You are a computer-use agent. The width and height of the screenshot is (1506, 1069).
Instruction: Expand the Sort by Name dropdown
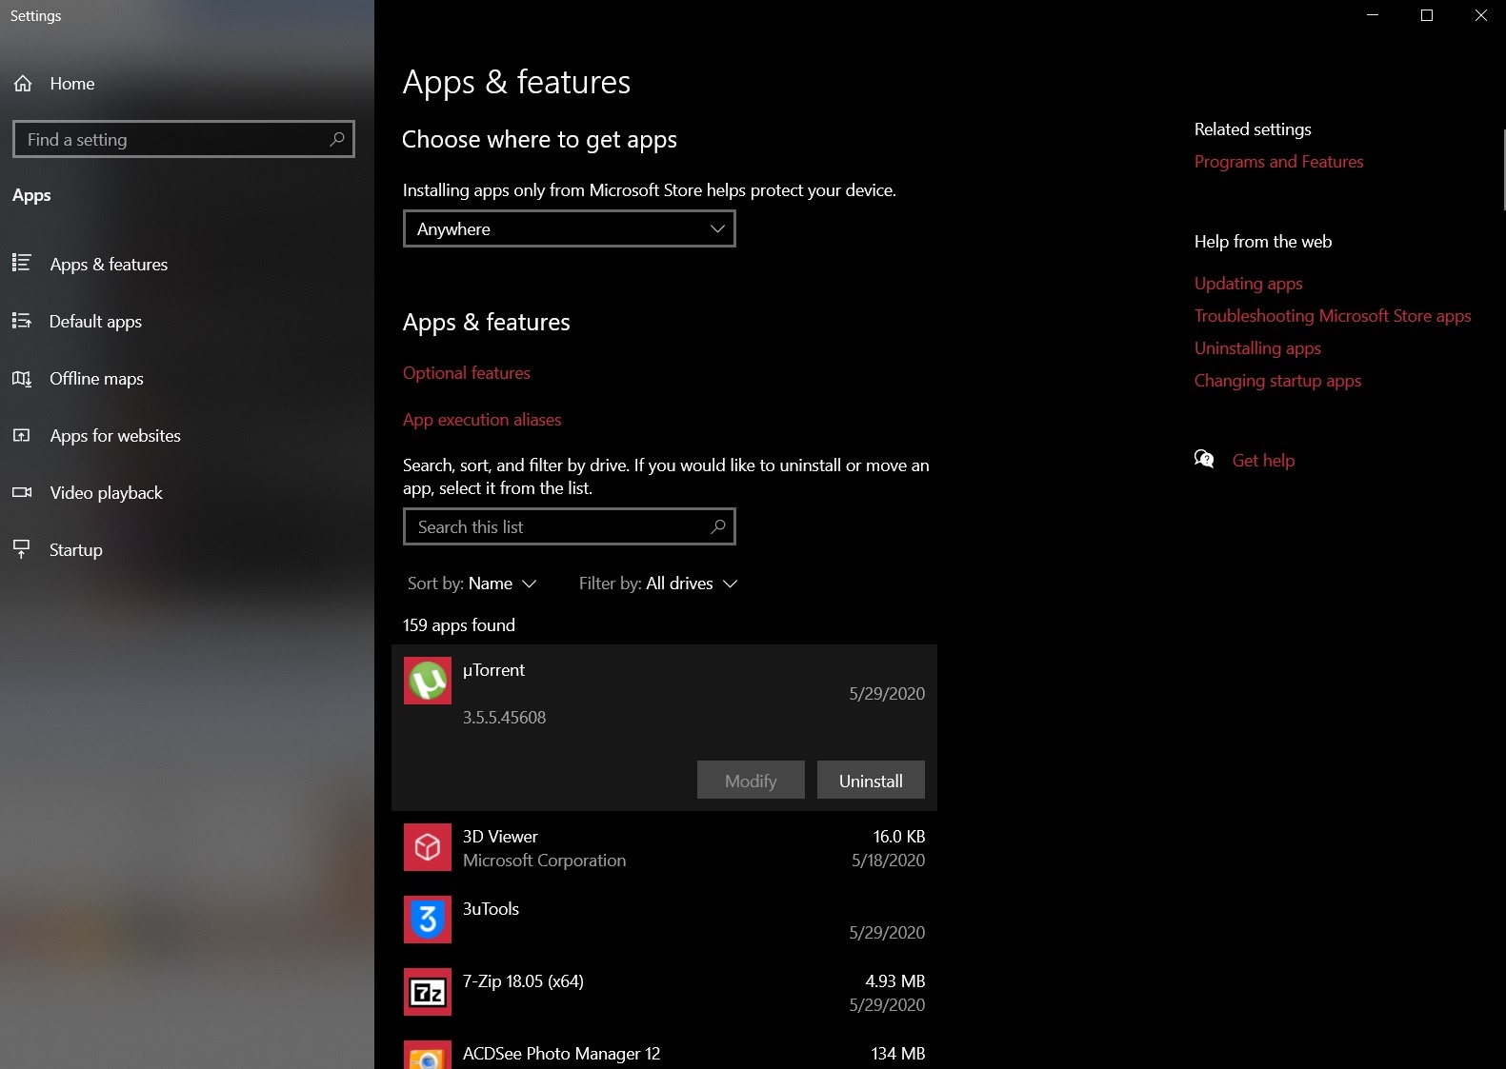pyautogui.click(x=472, y=584)
